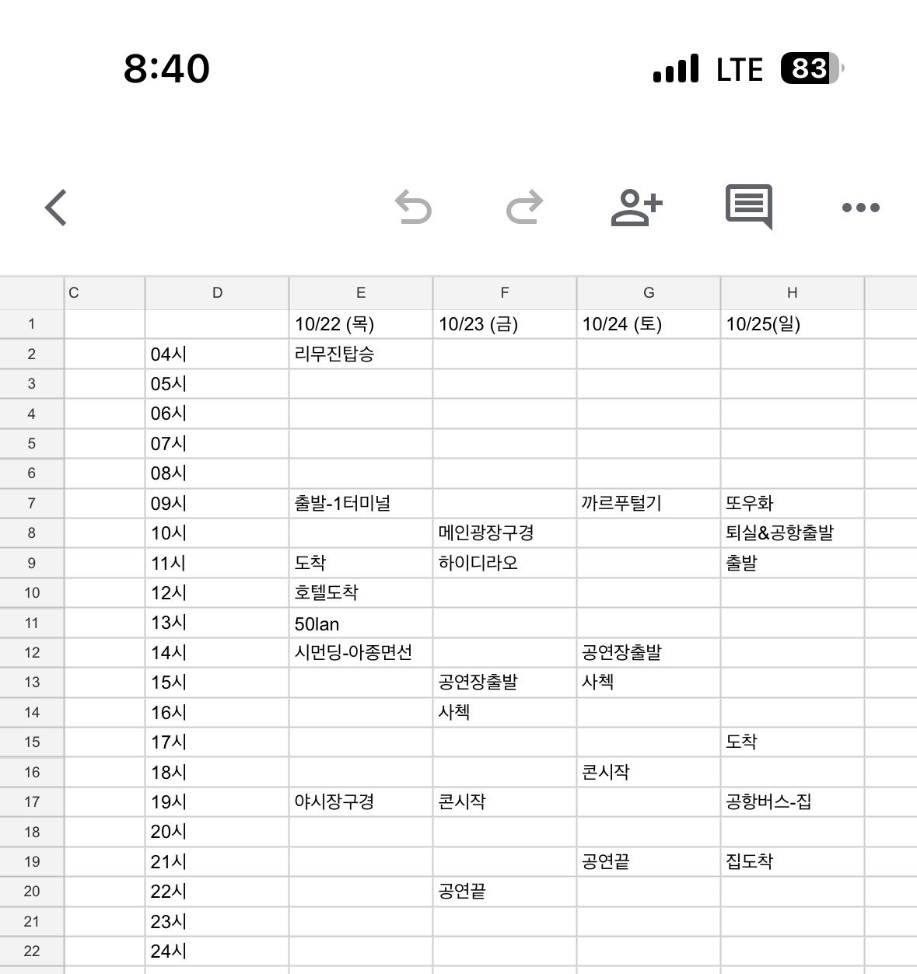This screenshot has width=917, height=974.
Task: Select row 7 header
Action: coord(32,503)
